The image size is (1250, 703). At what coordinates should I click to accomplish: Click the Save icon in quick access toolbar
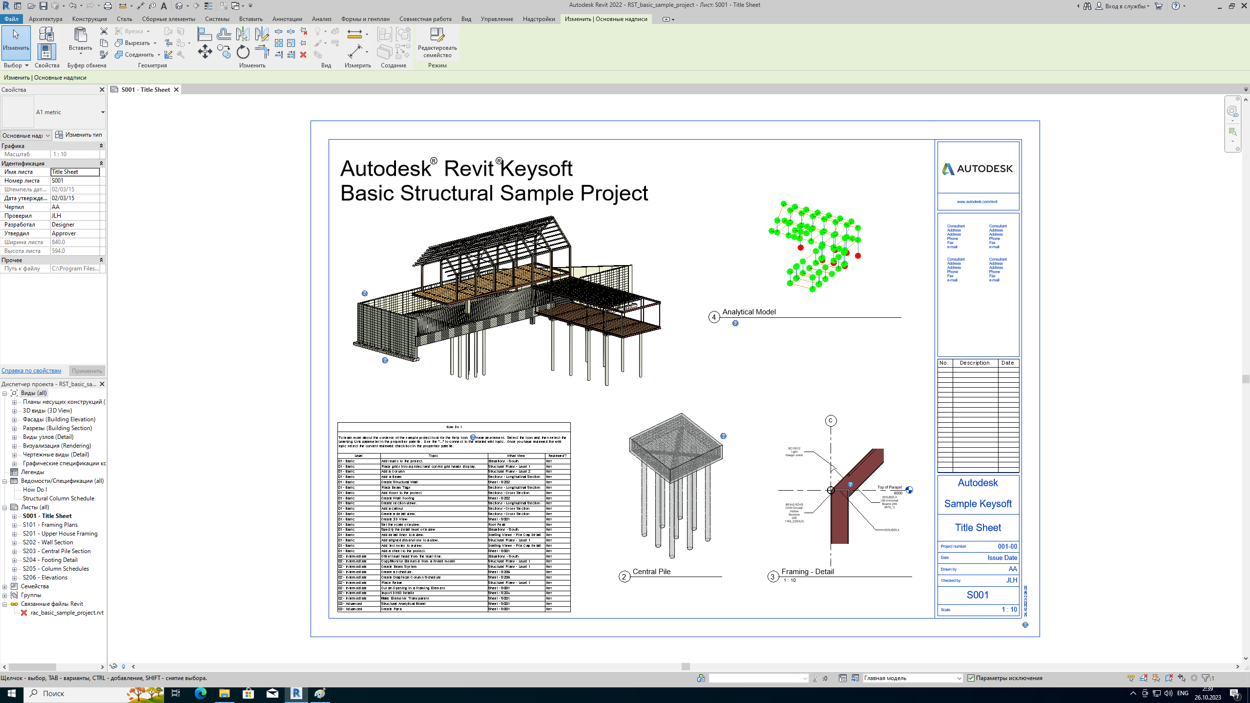(43, 6)
